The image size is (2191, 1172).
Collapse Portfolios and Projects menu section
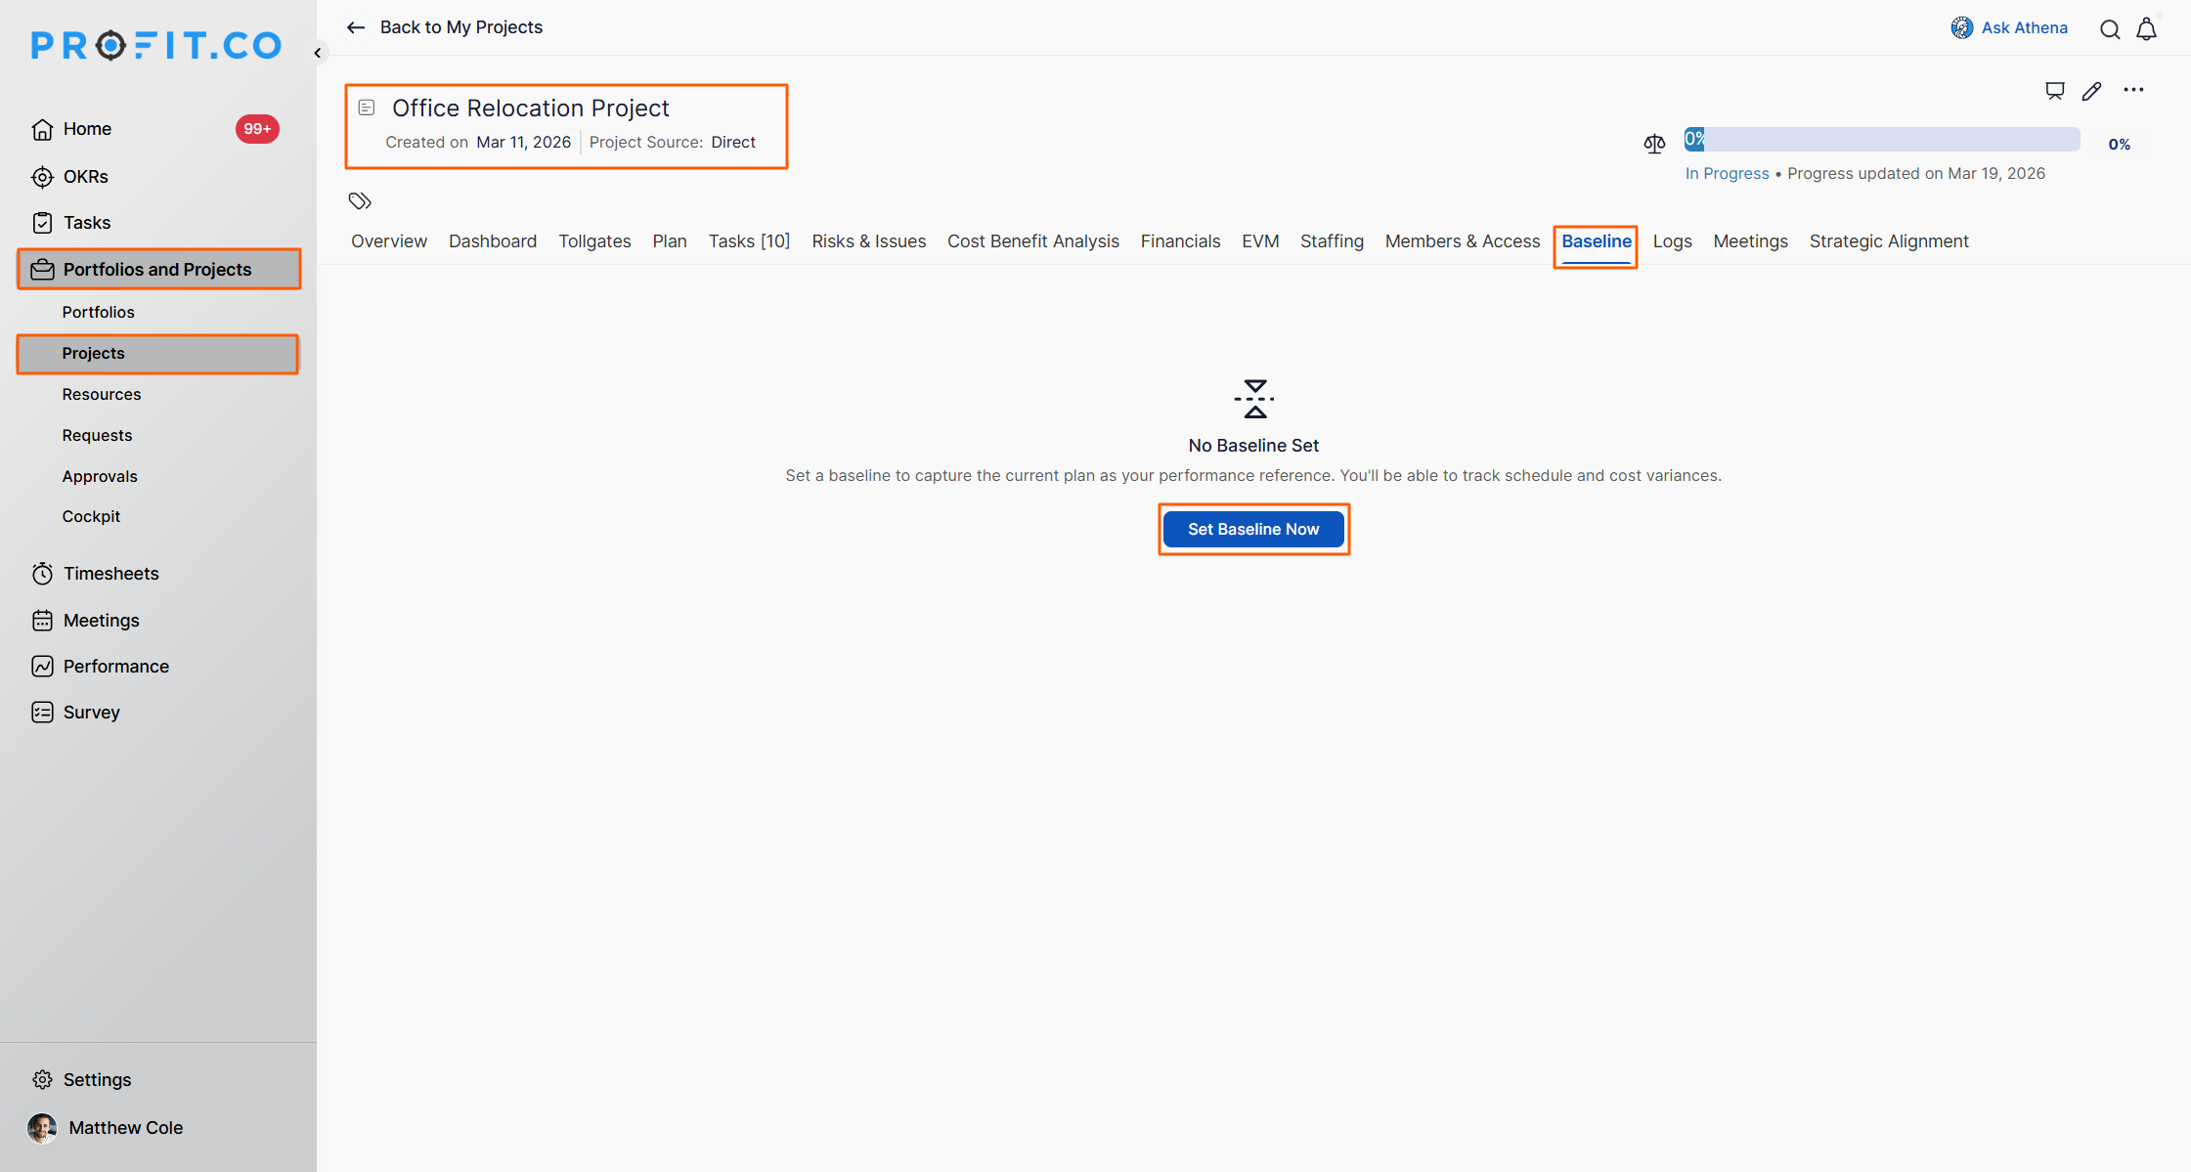(x=158, y=270)
